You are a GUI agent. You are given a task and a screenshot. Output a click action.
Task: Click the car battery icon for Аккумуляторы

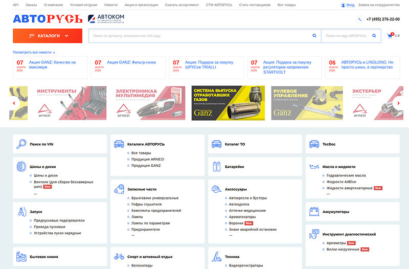(314, 212)
